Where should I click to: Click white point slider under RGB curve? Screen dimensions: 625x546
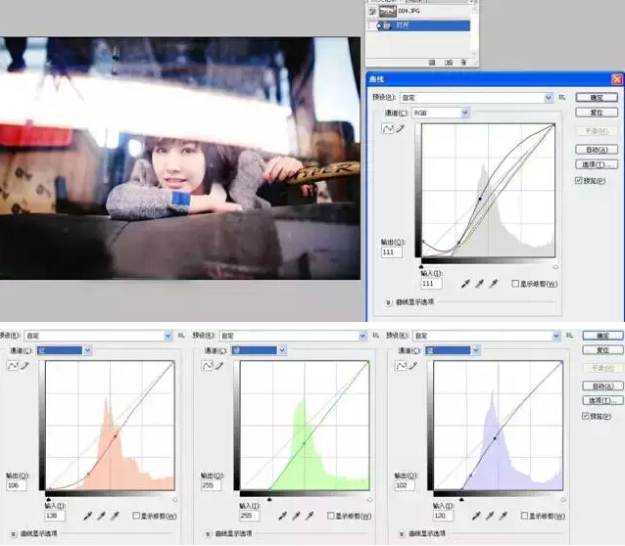(x=555, y=267)
